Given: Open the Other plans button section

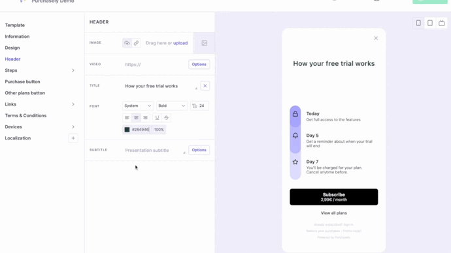Looking at the screenshot, I should [25, 93].
